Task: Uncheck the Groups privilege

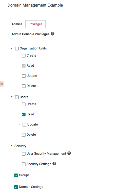Action: click(x=16, y=175)
